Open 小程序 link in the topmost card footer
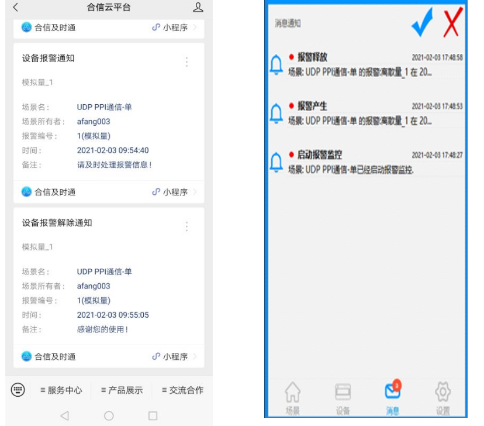The image size is (484, 426). point(174,28)
